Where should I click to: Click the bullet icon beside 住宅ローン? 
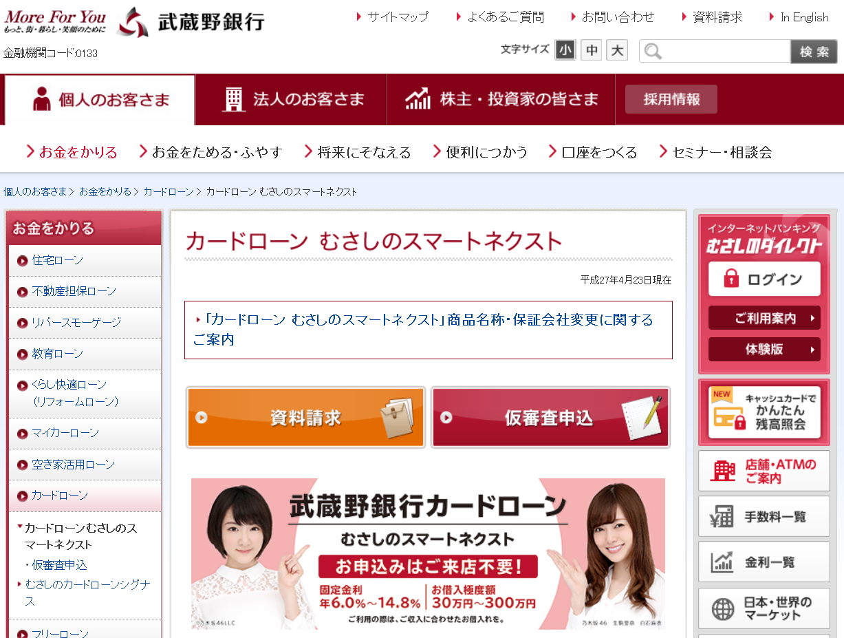tap(22, 260)
